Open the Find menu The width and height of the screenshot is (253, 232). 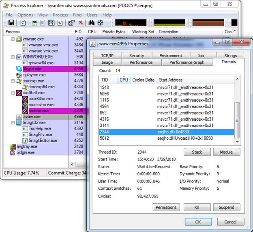[77, 15]
